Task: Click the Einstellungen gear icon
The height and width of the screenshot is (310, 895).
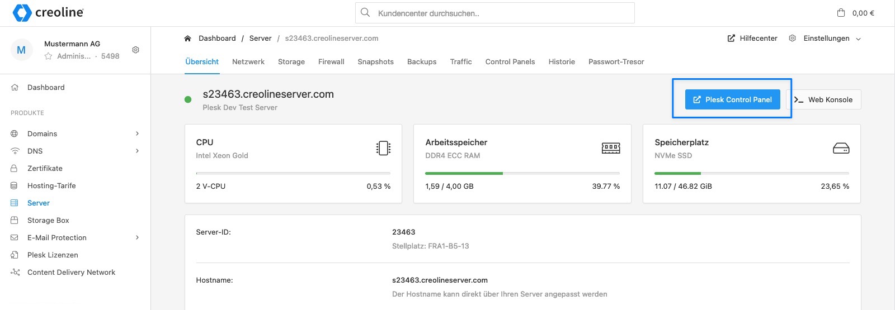Action: click(792, 38)
